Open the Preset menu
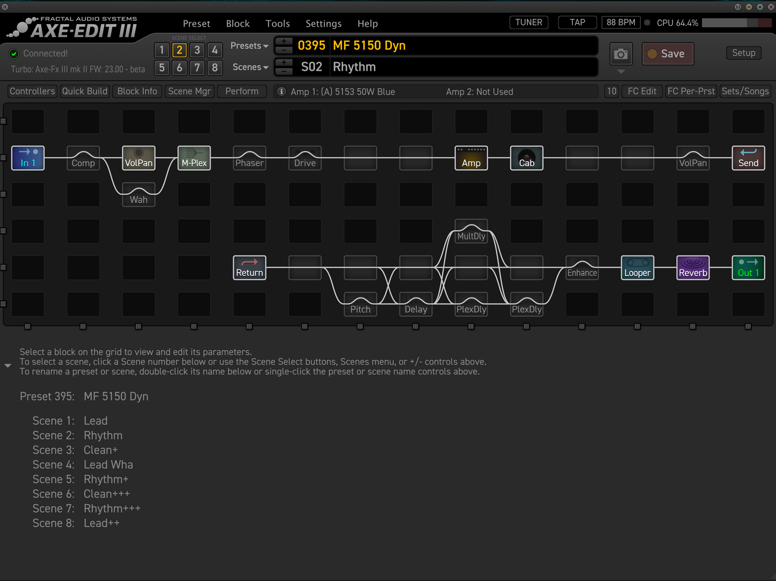This screenshot has width=776, height=581. pos(197,24)
